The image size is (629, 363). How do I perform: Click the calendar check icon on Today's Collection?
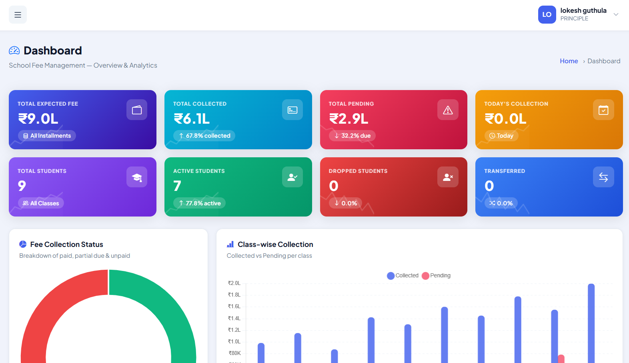click(x=603, y=110)
